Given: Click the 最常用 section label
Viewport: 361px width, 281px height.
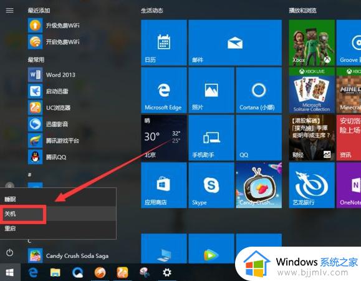Looking at the screenshot, I should tap(36, 60).
